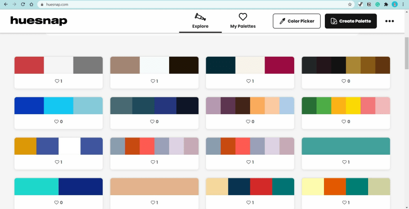Viewport: 409px width, 209px height.
Task: Reload the huesnap page
Action: pos(23,5)
